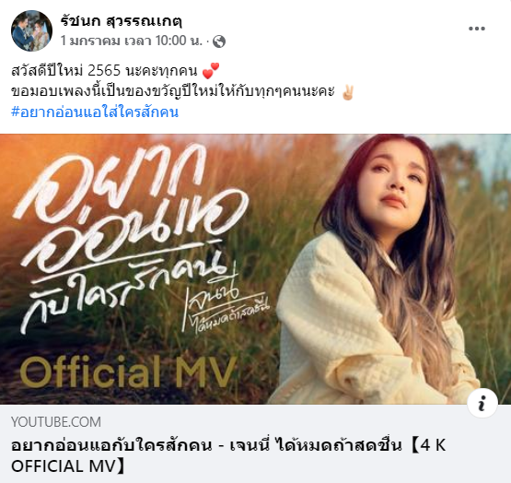Click the สวัสดีปีใหม่ 2565 greeting text

point(104,70)
